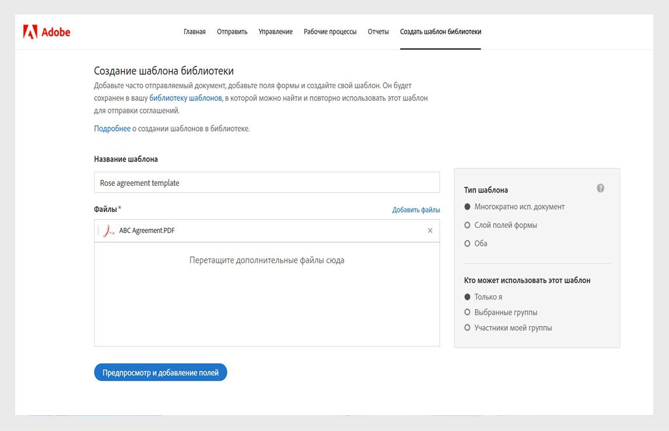The height and width of the screenshot is (431, 669).
Task: Open the библиотеку шаблонов link
Action: (185, 98)
